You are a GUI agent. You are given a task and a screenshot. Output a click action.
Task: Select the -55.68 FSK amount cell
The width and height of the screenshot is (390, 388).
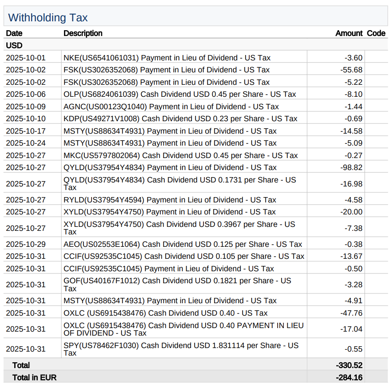point(351,70)
